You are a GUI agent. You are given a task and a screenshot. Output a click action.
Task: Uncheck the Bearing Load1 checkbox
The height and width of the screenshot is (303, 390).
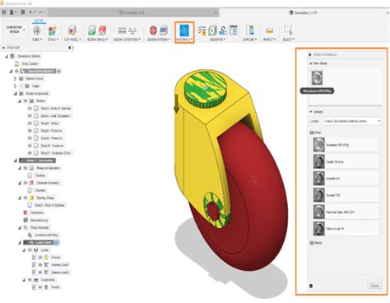click(x=34, y=265)
